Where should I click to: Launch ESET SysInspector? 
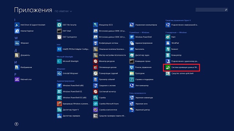(x=67, y=37)
